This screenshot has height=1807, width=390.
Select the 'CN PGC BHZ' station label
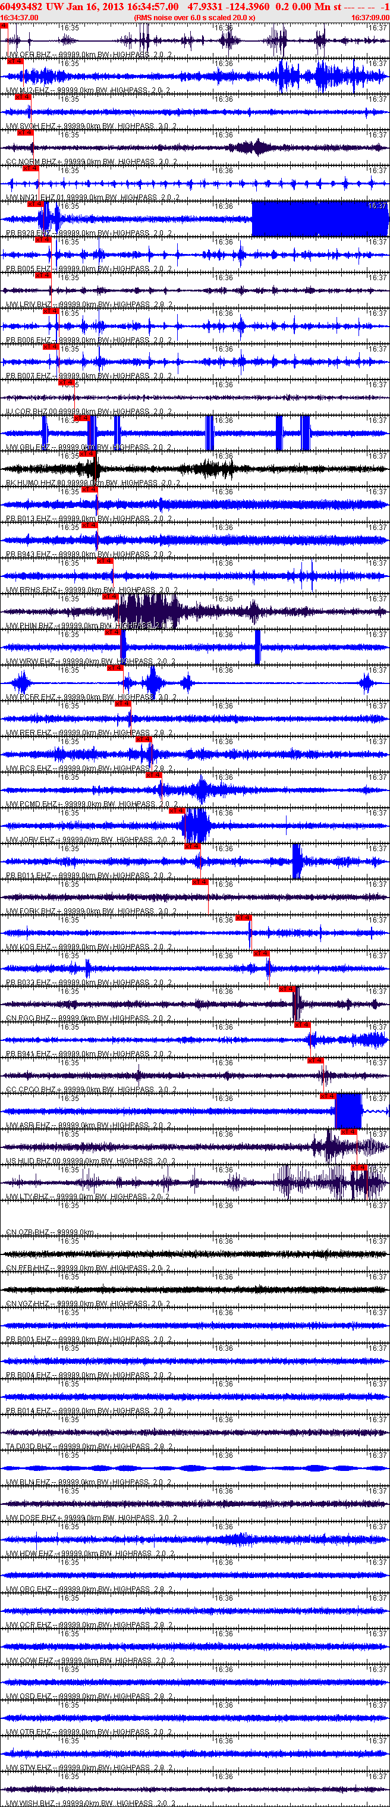point(28,1018)
